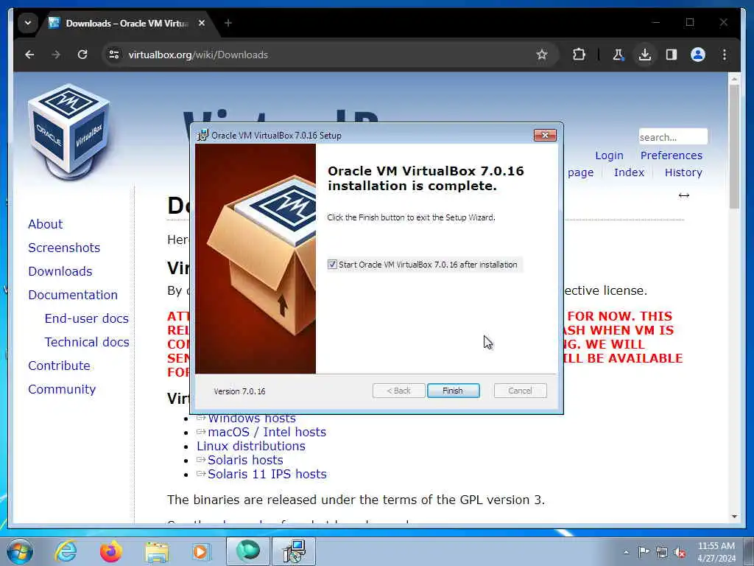
Task: Close the VirtualBox Setup dialog
Action: (545, 136)
